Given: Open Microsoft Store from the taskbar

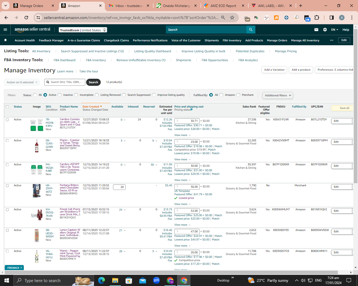Looking at the screenshot, I should 129,280.
